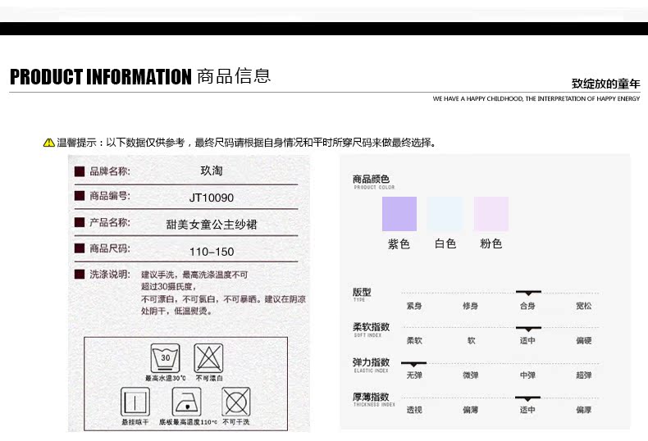
Task: Click the 柔软指数 row title
Action: click(x=371, y=327)
